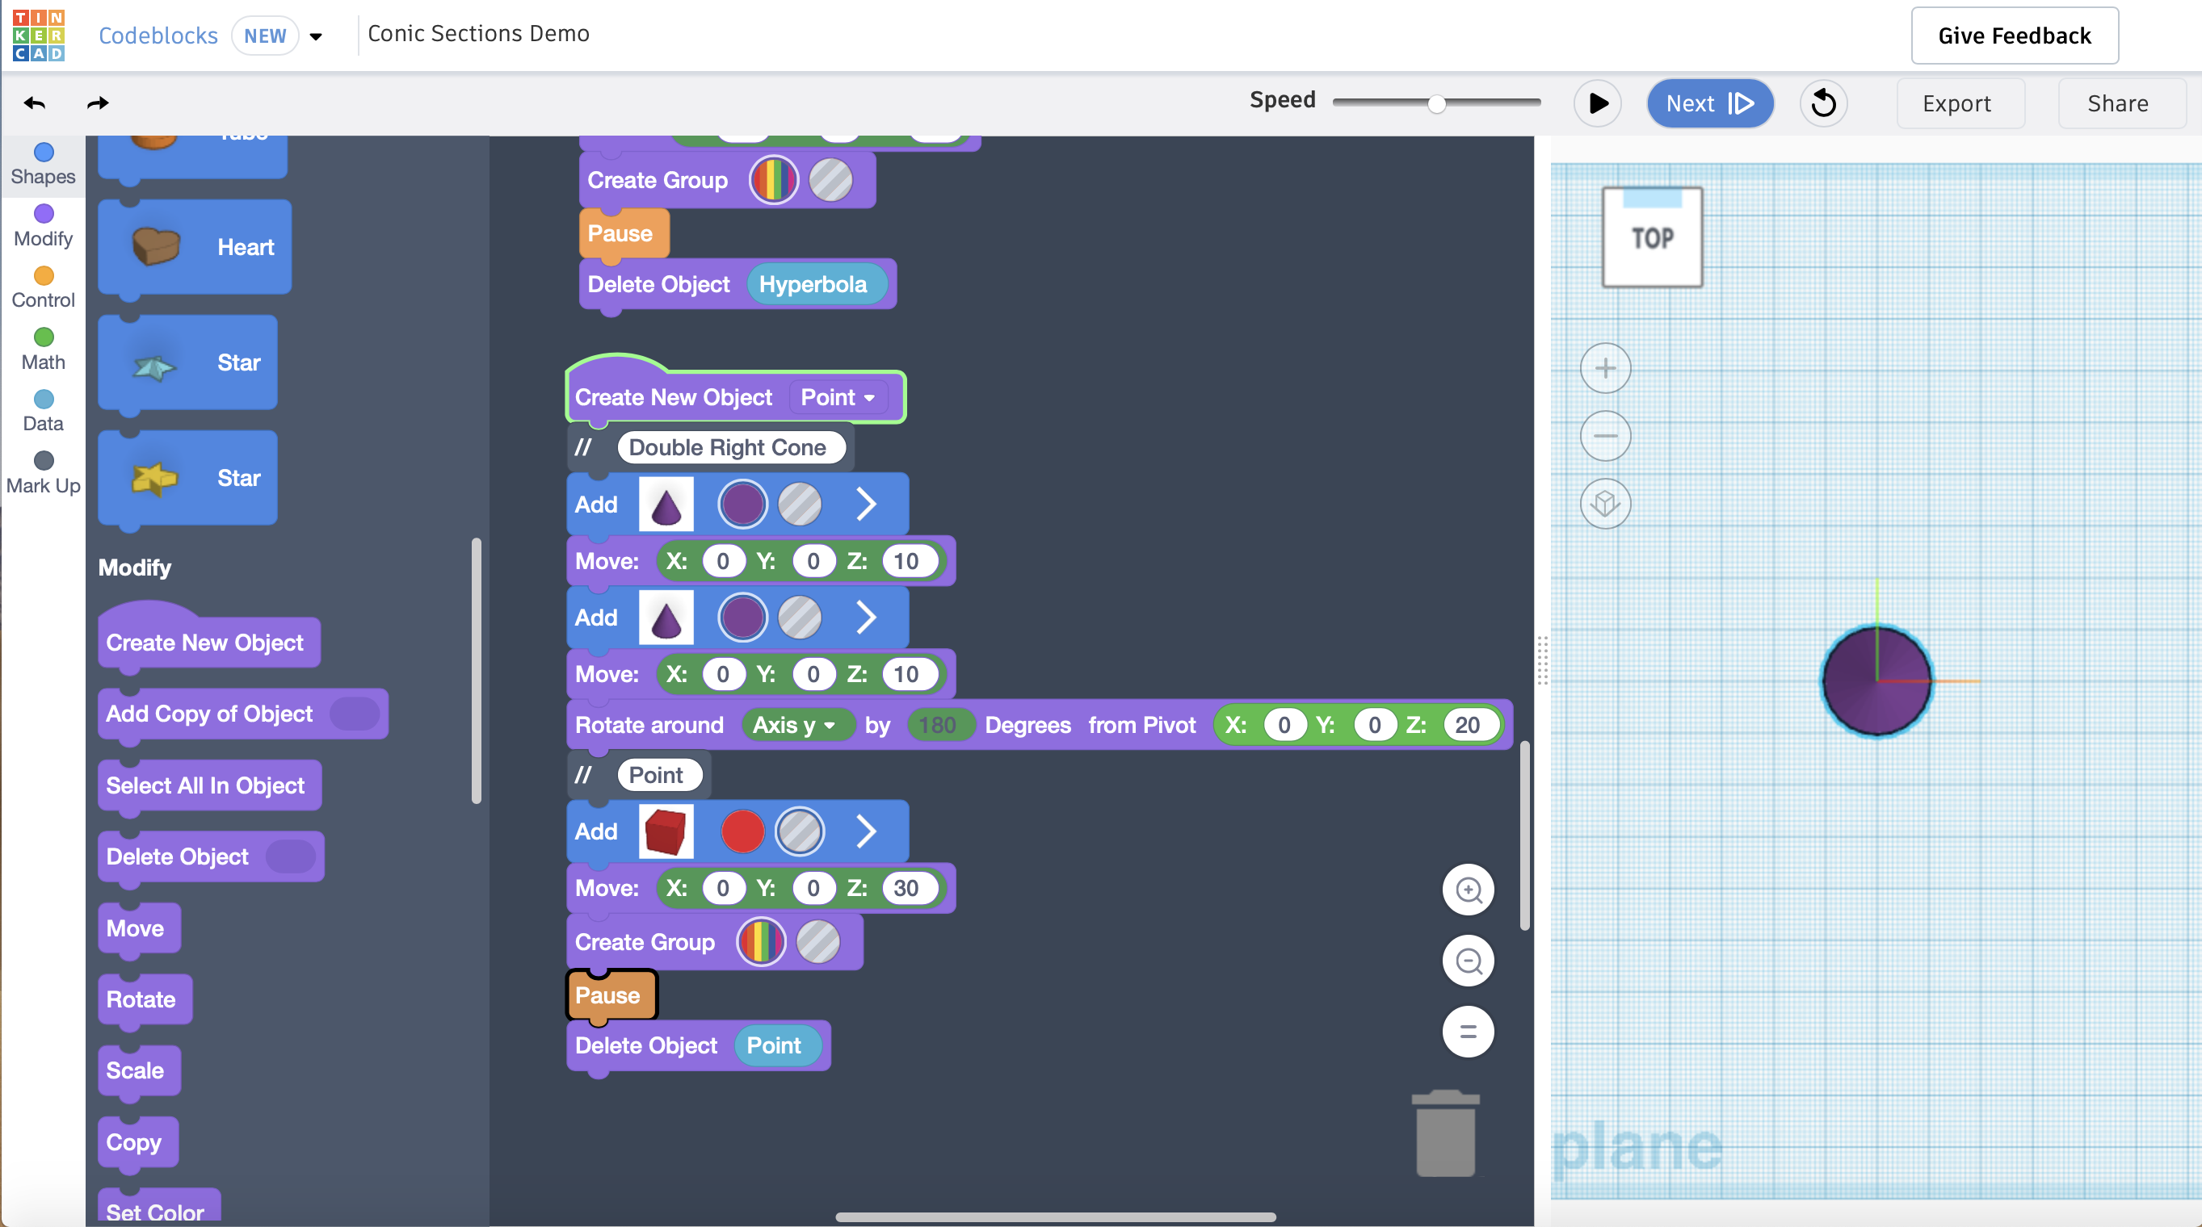Click the Shapes category icon
Image resolution: width=2202 pixels, height=1227 pixels.
[x=42, y=149]
